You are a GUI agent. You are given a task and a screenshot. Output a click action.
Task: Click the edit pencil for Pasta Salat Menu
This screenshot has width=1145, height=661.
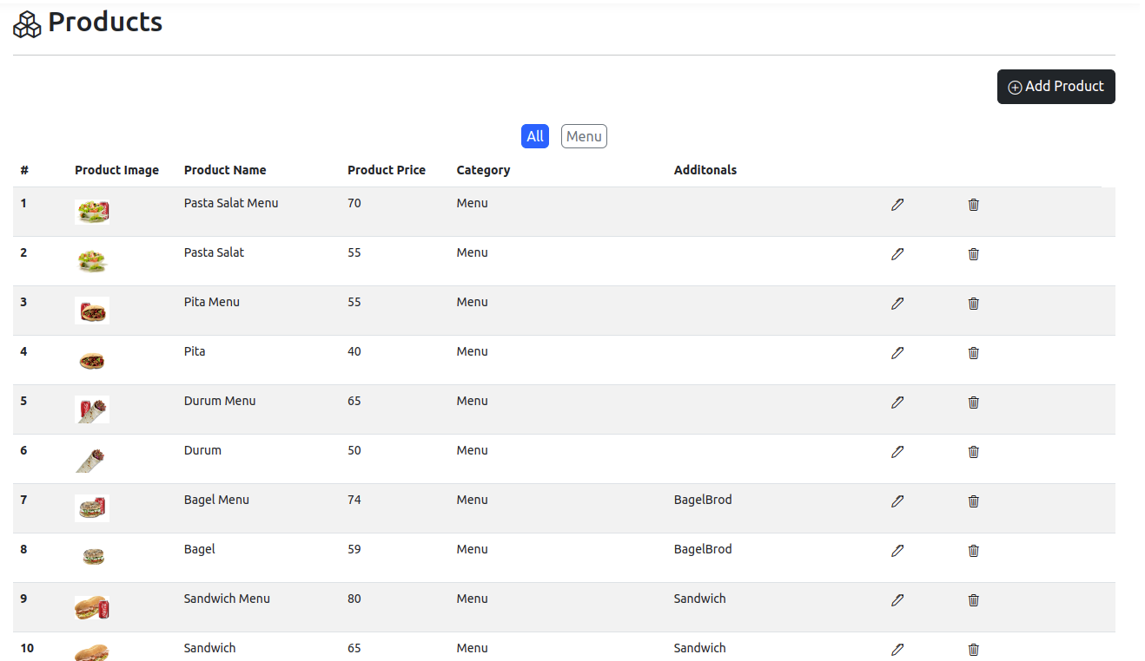pyautogui.click(x=897, y=205)
